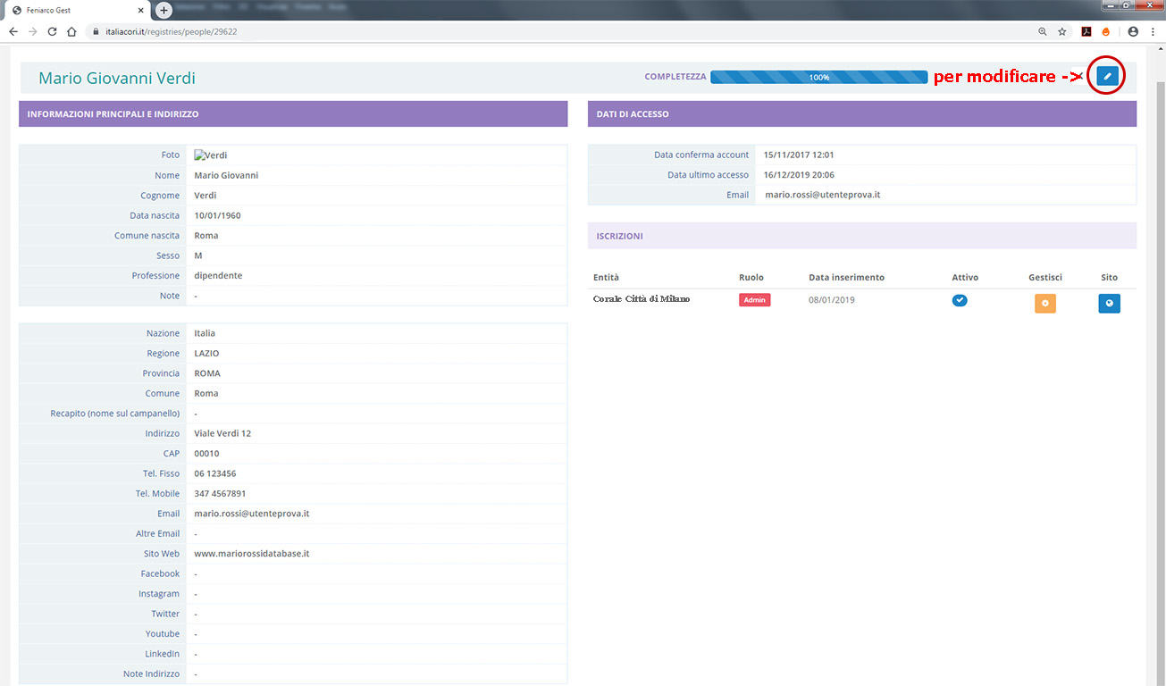
Task: Click the browser profile avatar icon
Action: 1133,31
